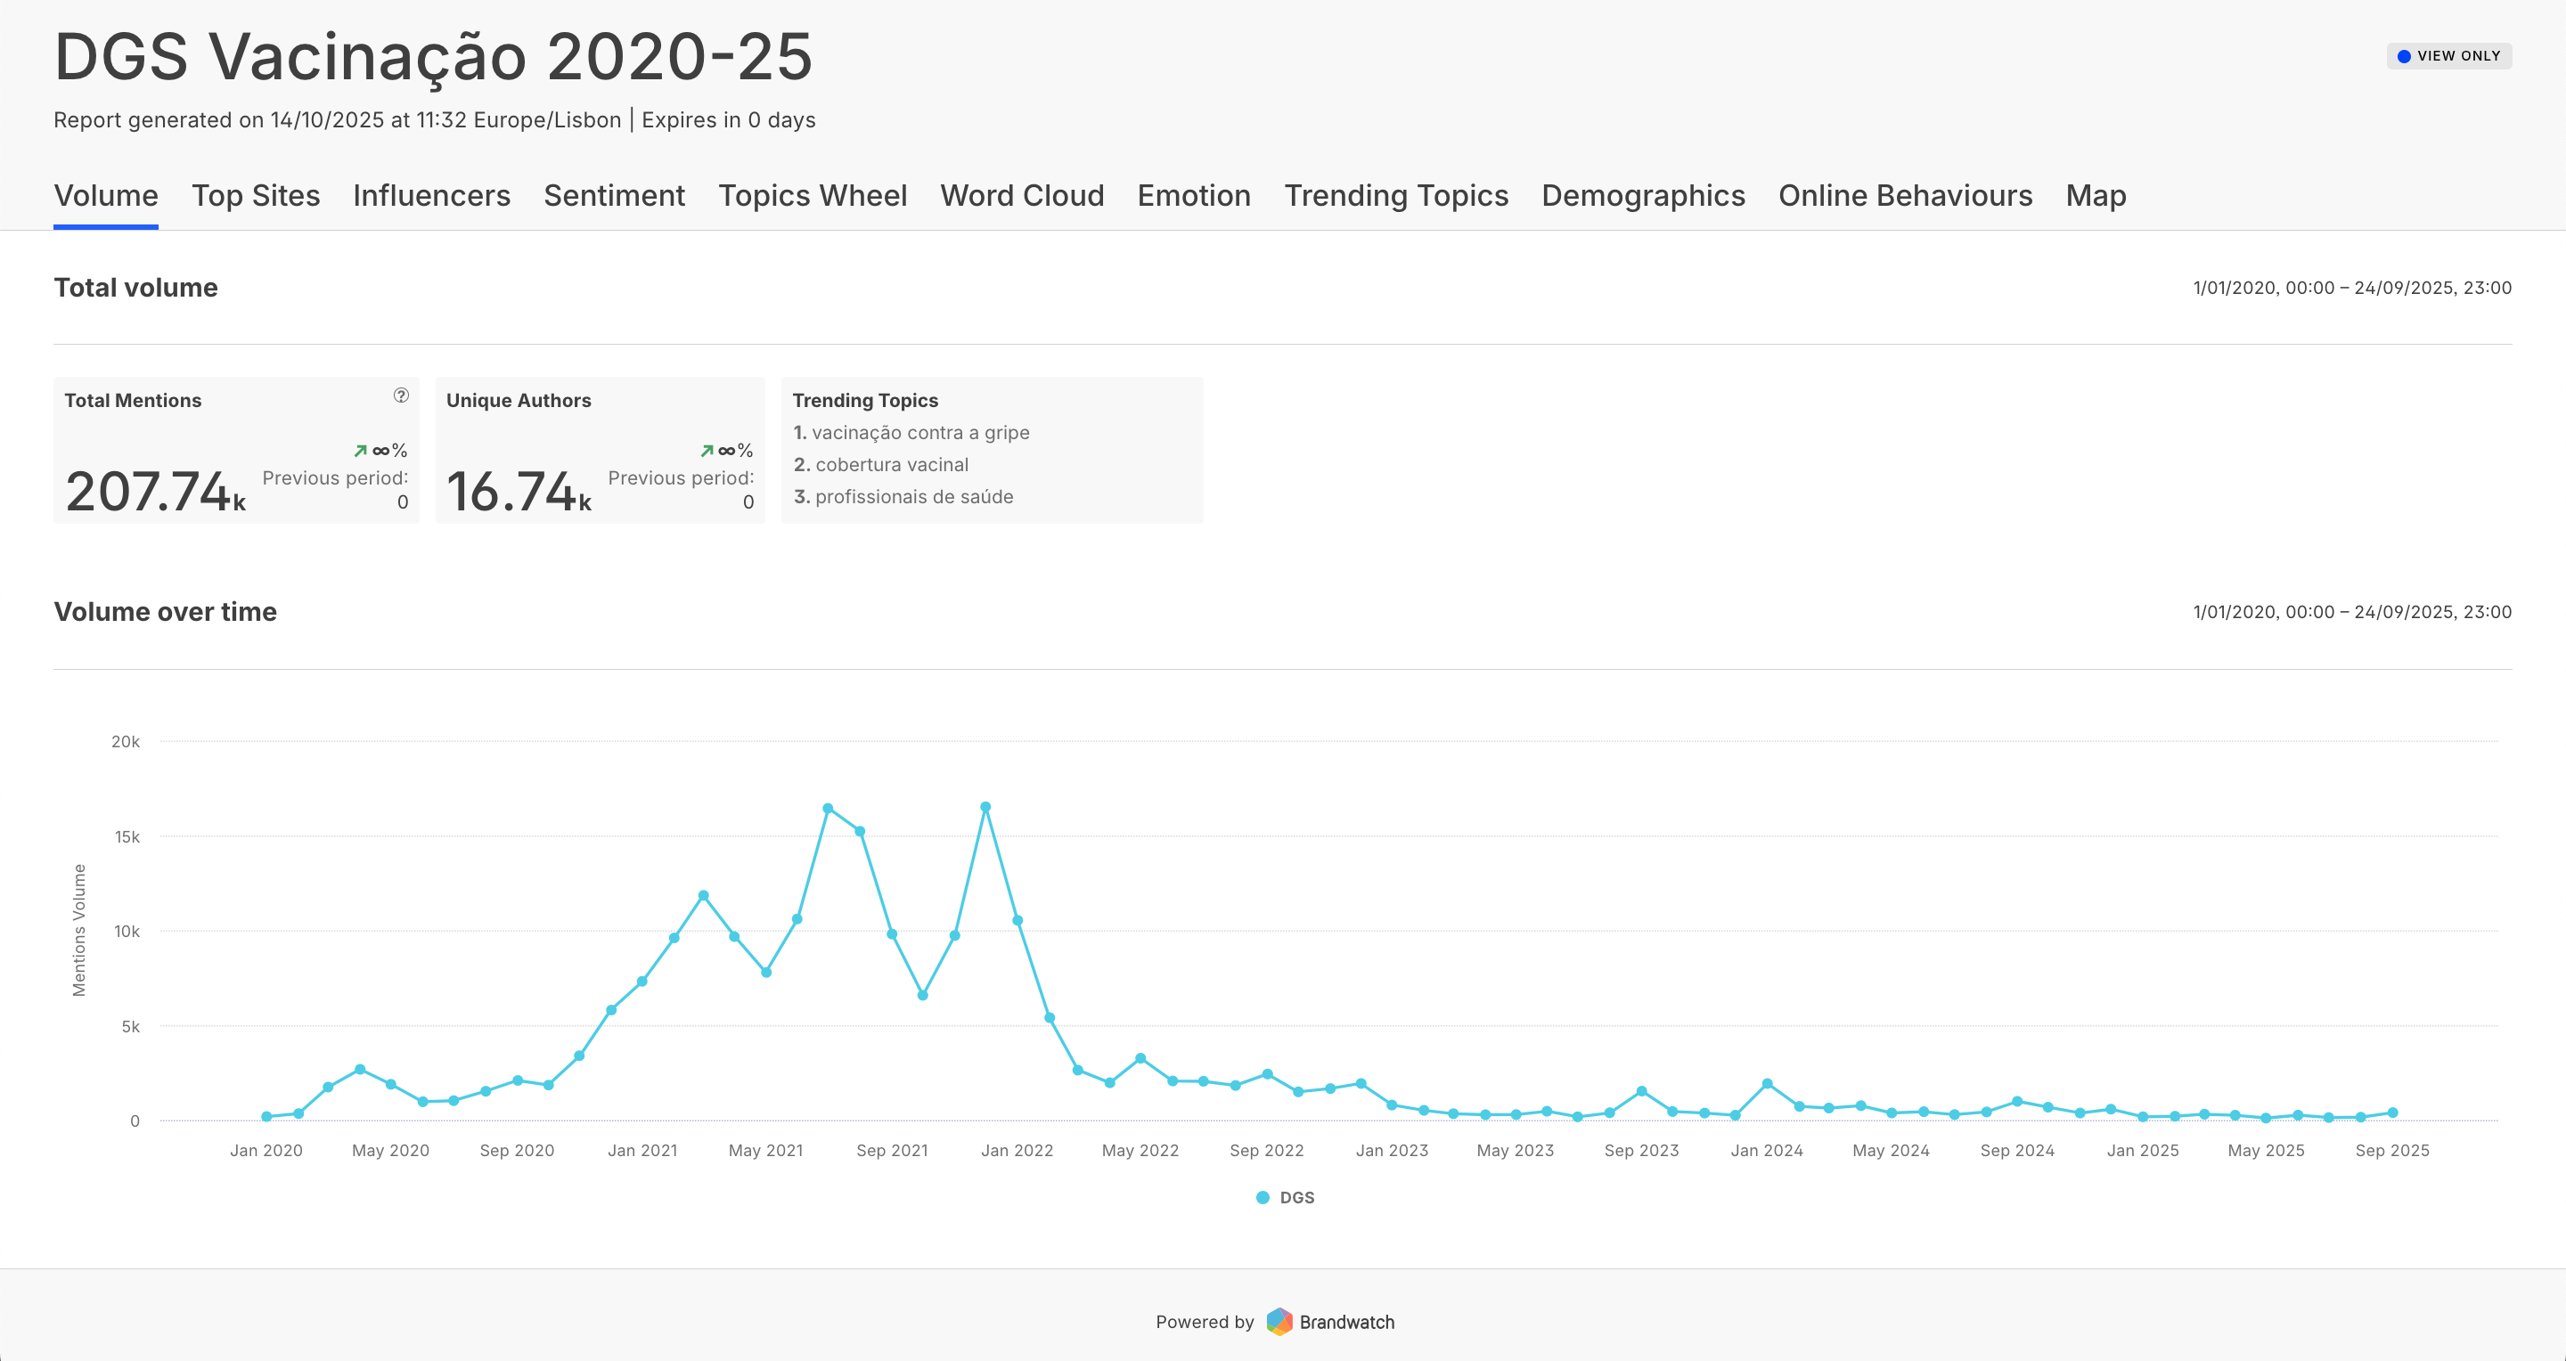The width and height of the screenshot is (2566, 1361).
Task: Click the VIEW ONLY badge
Action: [x=2448, y=57]
